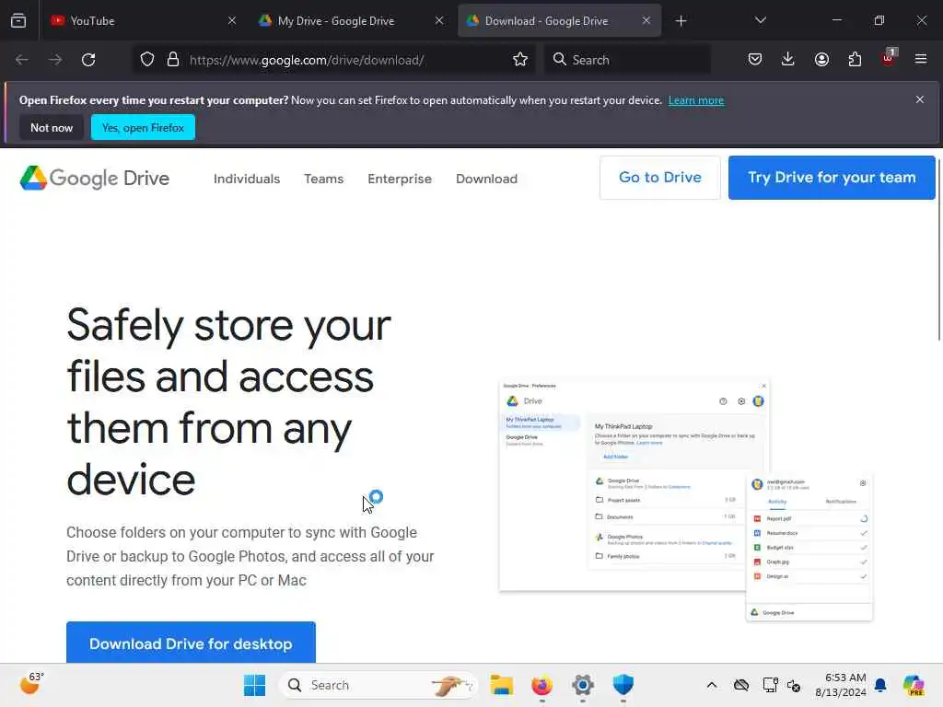Expand the list all tabs dropdown
943x707 pixels.
pos(760,21)
